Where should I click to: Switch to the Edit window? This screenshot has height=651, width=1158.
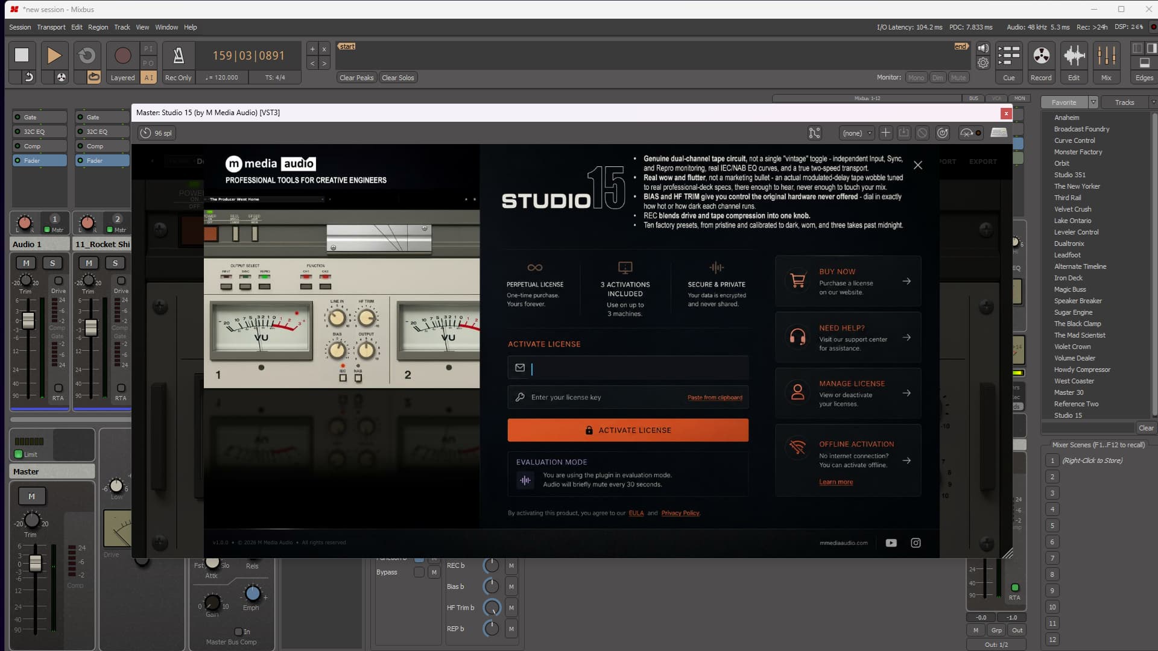click(1074, 62)
